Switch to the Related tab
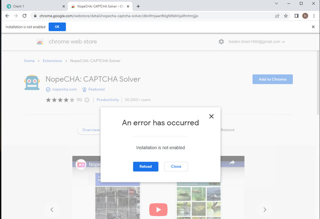This screenshot has height=219, width=320. tap(227, 130)
